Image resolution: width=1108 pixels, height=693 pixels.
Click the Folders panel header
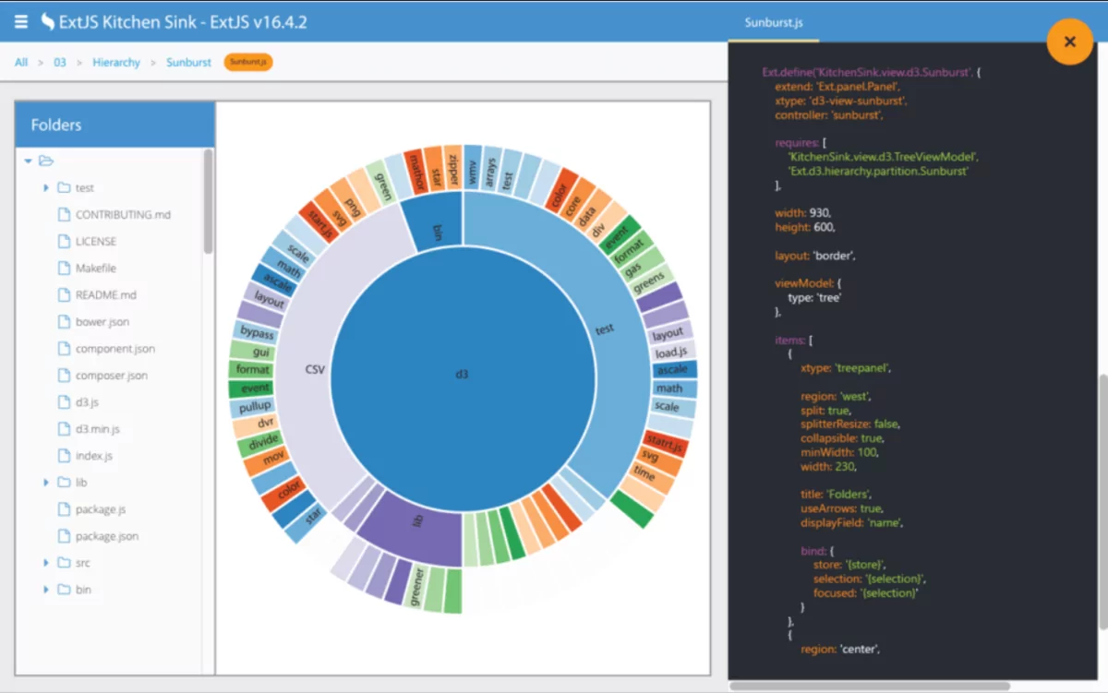[114, 125]
